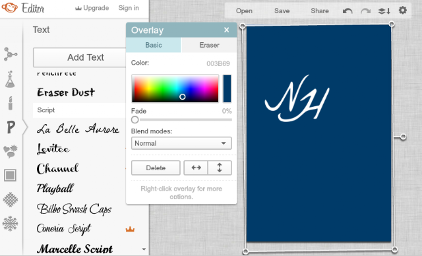422x256 pixels.
Task: Select the Marcelle Script font
Action: tap(75, 248)
